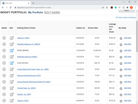Open the EDIT NAME link
Image resolution: width=138 pixels, height=104 pixels.
coord(52,12)
